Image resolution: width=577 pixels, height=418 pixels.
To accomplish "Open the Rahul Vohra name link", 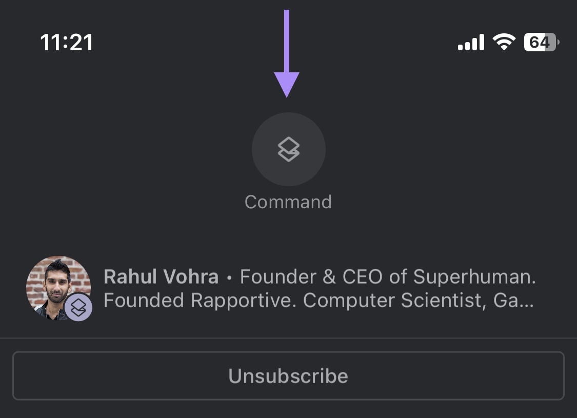I will click(x=161, y=277).
